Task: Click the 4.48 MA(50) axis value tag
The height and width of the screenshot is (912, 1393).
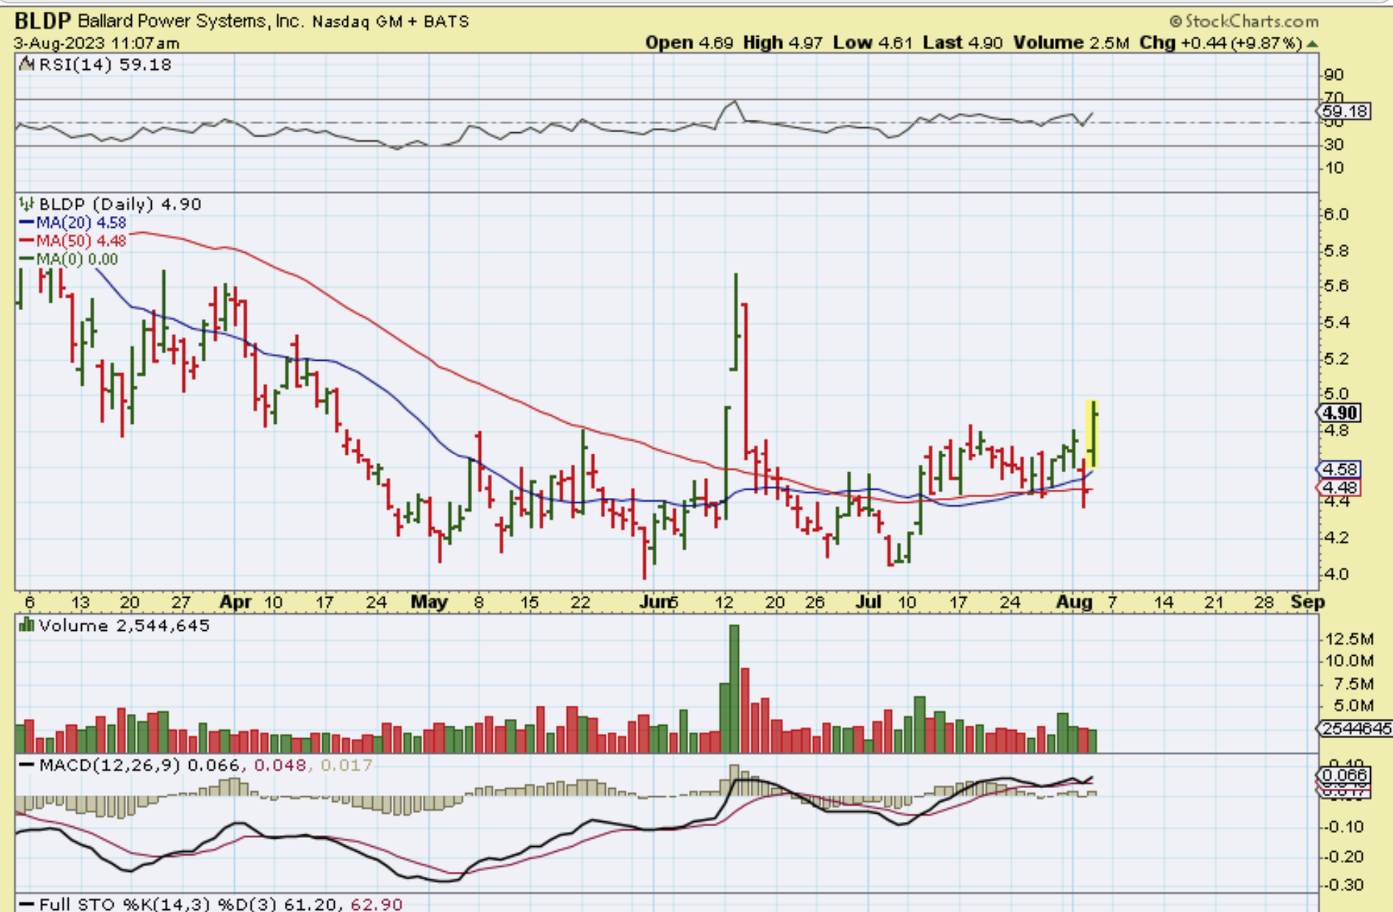Action: coord(1340,488)
